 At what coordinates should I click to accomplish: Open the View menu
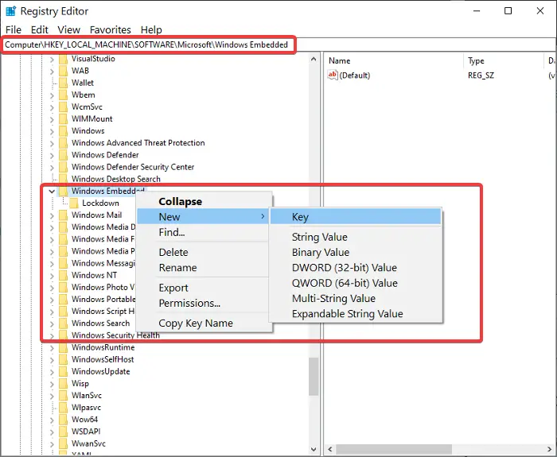[x=69, y=30]
